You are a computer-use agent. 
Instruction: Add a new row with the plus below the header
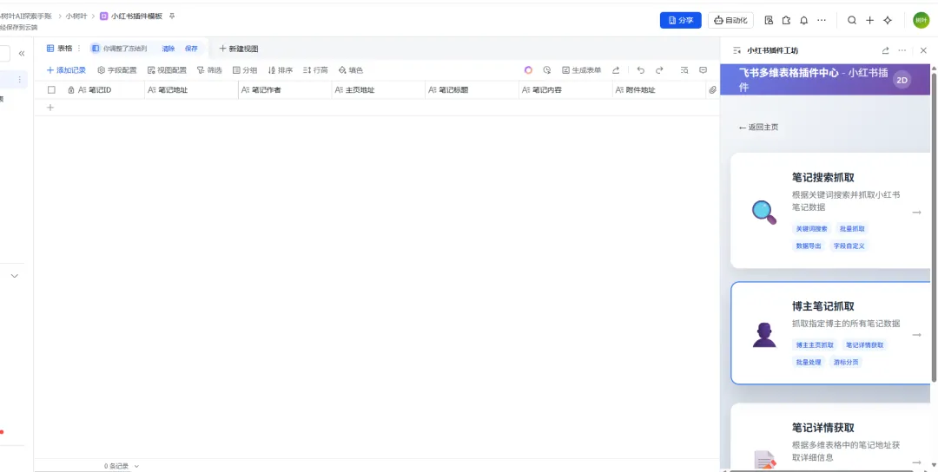coord(50,108)
